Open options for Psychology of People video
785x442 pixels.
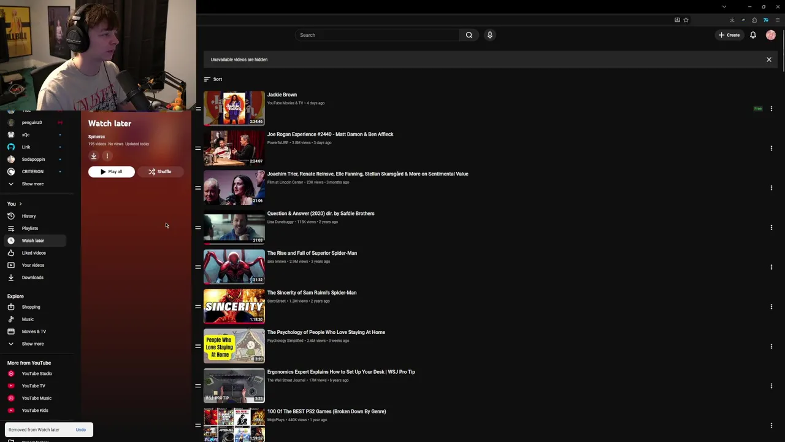tap(771, 346)
